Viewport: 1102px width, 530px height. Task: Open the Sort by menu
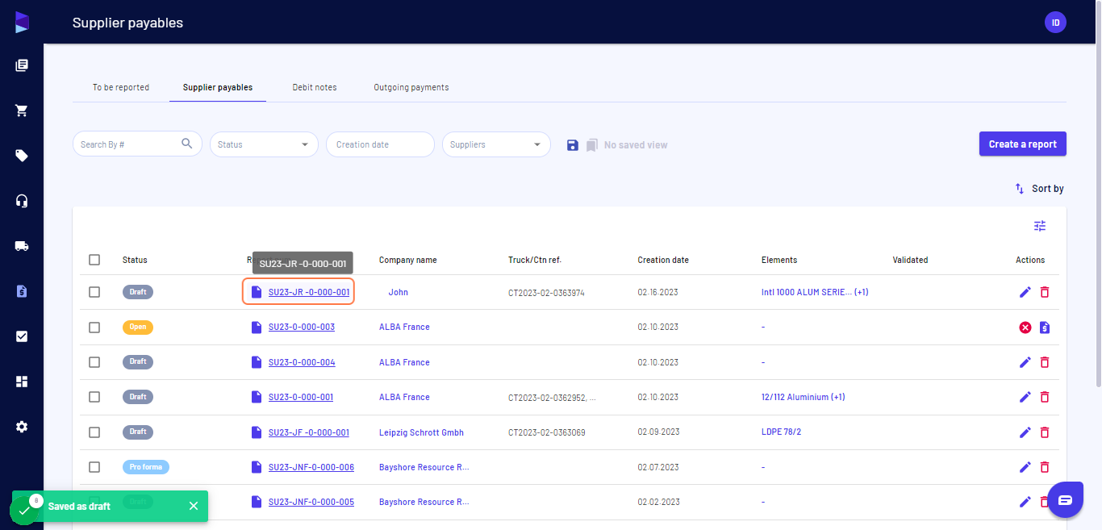click(x=1039, y=189)
